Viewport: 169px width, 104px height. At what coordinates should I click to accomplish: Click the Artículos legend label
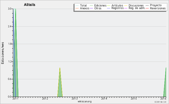(117, 5)
